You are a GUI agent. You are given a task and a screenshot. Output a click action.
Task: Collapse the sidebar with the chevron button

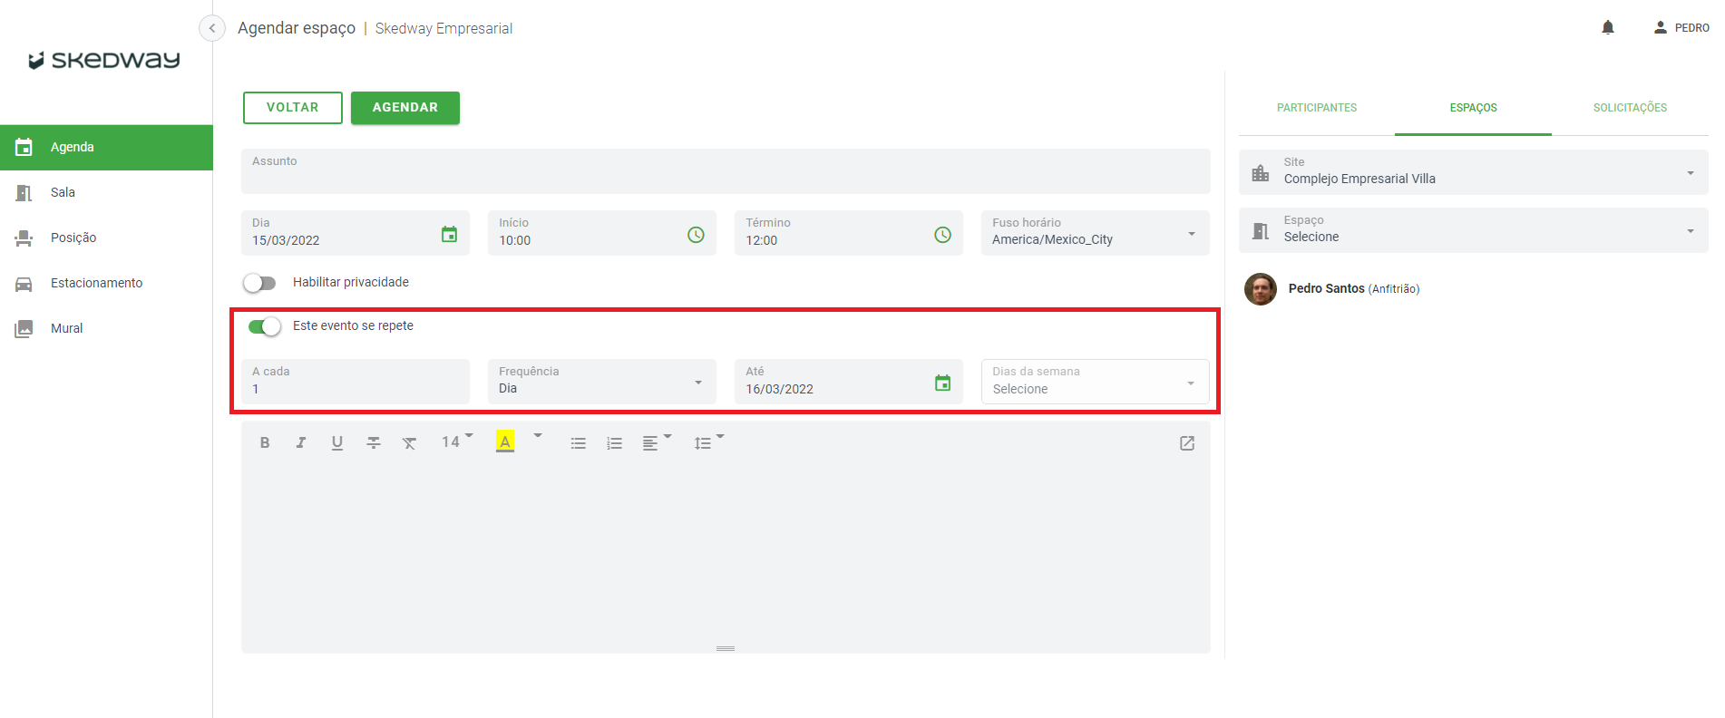(211, 28)
